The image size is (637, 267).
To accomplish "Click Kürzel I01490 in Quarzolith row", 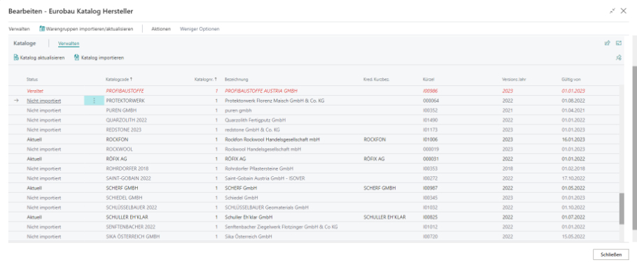I will (430, 120).
